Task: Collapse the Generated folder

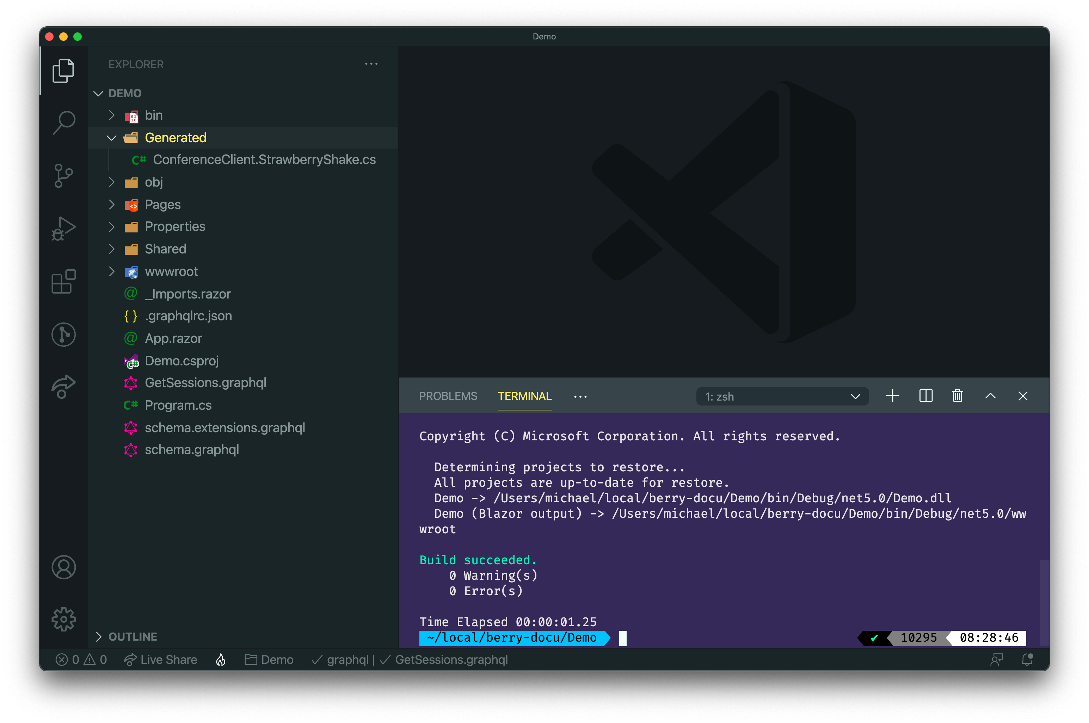Action: [111, 138]
